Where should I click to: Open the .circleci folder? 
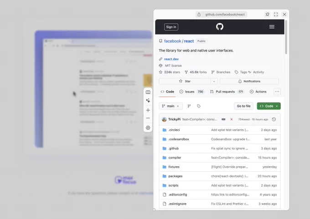pyautogui.click(x=174, y=130)
